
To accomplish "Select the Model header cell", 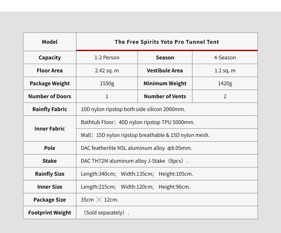I will [x=50, y=42].
